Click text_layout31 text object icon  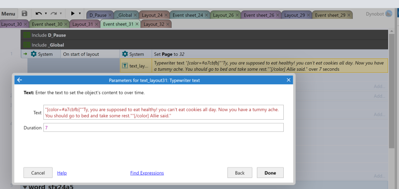click(x=125, y=66)
